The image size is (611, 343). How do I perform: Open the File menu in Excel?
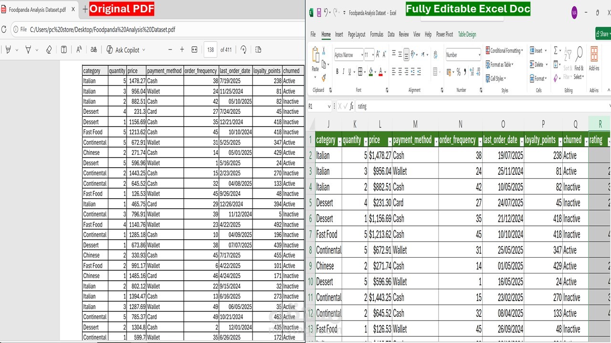tap(313, 34)
